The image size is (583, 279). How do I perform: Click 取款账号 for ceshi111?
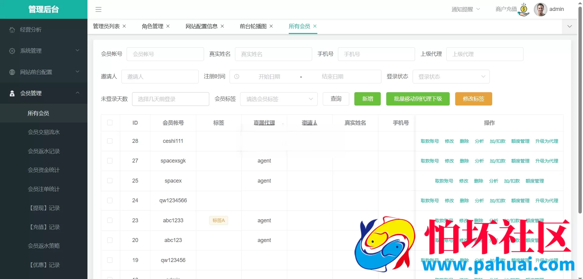[x=430, y=141]
